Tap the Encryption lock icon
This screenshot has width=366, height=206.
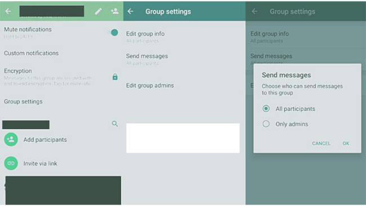click(x=115, y=77)
